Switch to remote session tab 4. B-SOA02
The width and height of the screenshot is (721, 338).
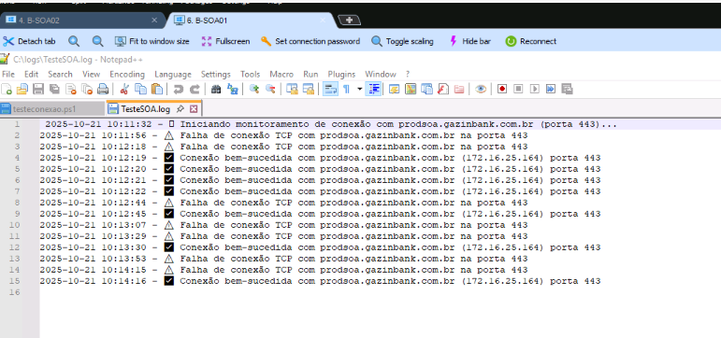click(83, 21)
